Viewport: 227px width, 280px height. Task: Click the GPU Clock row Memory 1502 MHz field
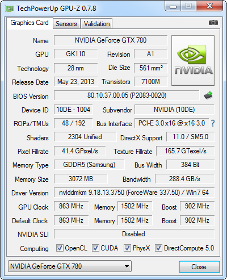[135, 206]
